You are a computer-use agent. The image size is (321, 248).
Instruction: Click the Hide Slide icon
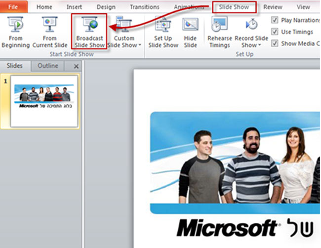point(190,25)
